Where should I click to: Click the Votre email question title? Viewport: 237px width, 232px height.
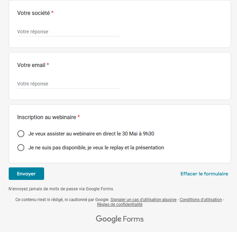(x=31, y=65)
